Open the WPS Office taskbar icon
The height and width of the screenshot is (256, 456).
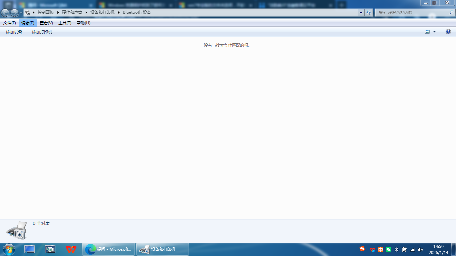[x=71, y=249]
